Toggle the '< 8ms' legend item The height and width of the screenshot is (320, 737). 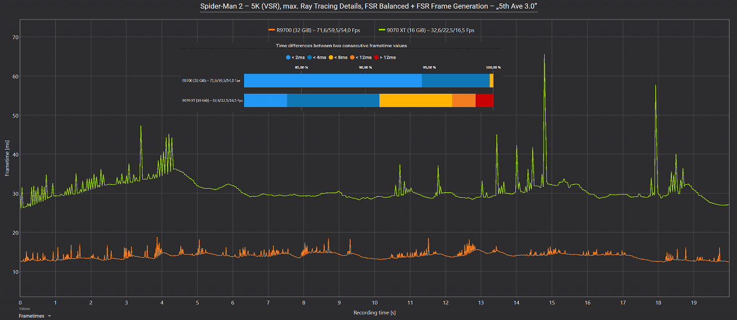coord(339,58)
